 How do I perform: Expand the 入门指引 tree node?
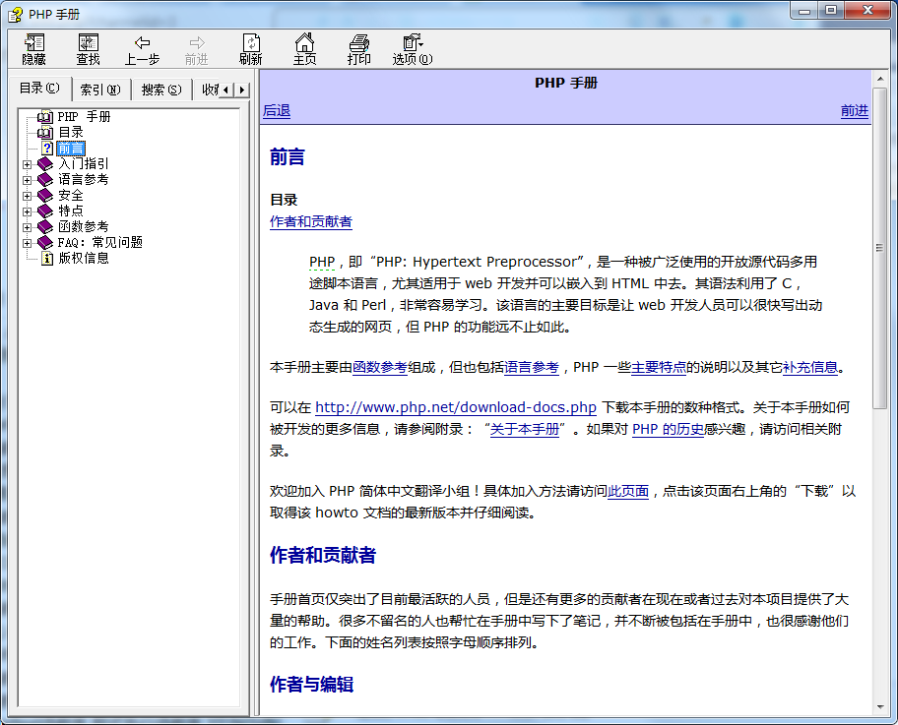(27, 163)
